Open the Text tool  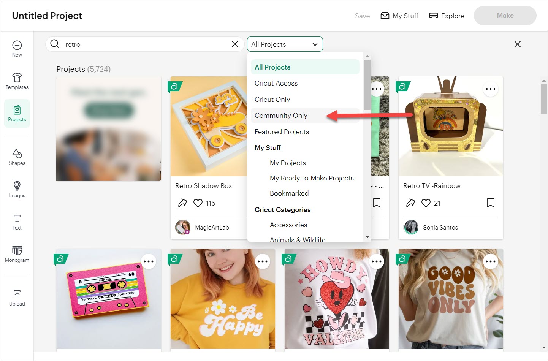pos(17,222)
